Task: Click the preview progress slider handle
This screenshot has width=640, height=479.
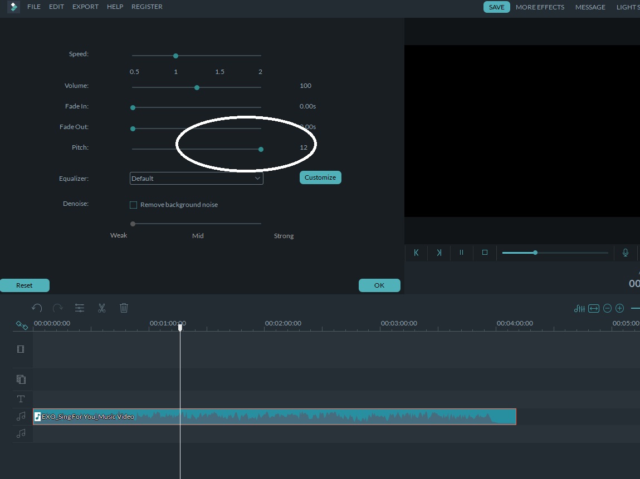Action: click(x=535, y=253)
